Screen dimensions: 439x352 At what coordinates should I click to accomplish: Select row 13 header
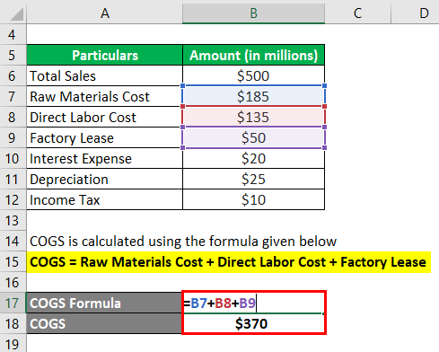(x=13, y=221)
